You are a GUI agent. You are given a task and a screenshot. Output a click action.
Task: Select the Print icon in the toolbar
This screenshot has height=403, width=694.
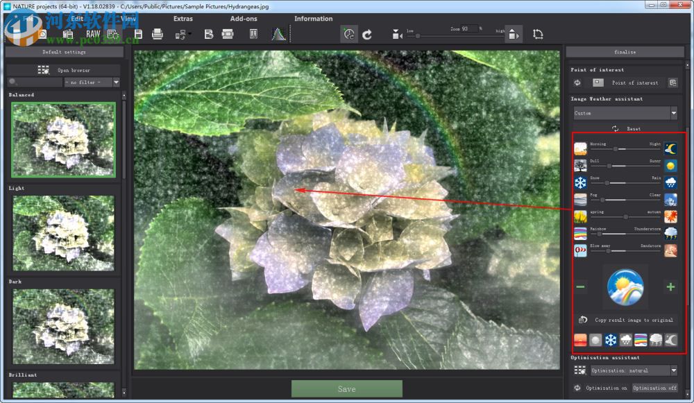coord(158,33)
